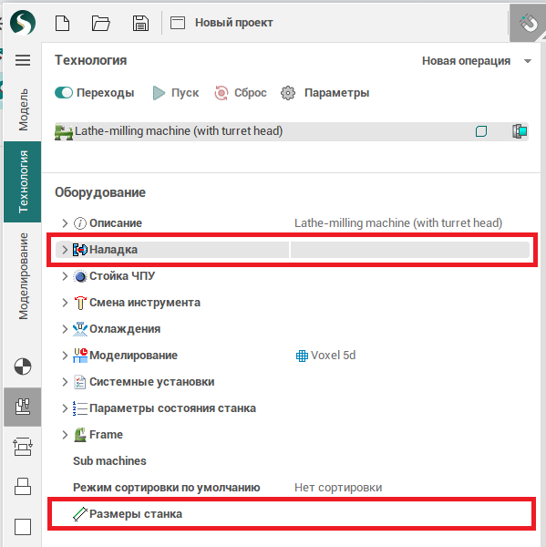Click the Смена инструмента tool icon
This screenshot has height=547, width=546.
click(80, 303)
